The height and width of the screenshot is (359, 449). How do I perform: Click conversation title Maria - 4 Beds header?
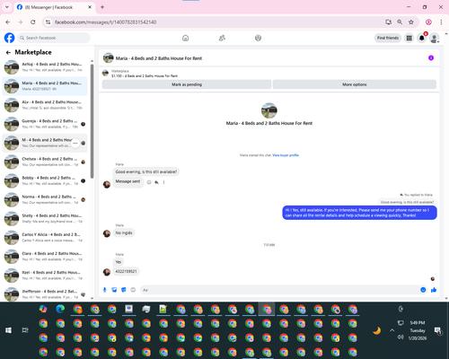pyautogui.click(x=159, y=58)
